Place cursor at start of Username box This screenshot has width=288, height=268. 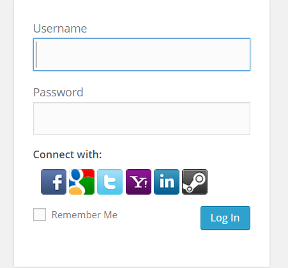pyautogui.click(x=36, y=55)
